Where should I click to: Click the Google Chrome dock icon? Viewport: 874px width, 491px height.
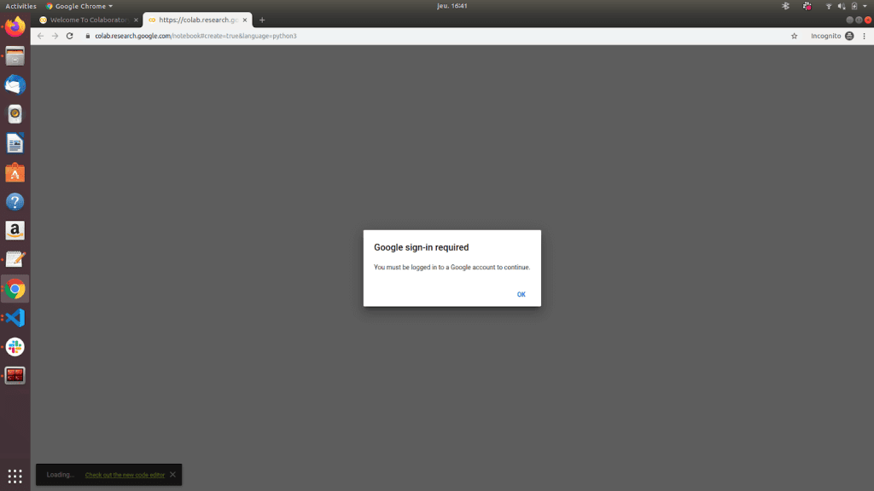tap(15, 289)
